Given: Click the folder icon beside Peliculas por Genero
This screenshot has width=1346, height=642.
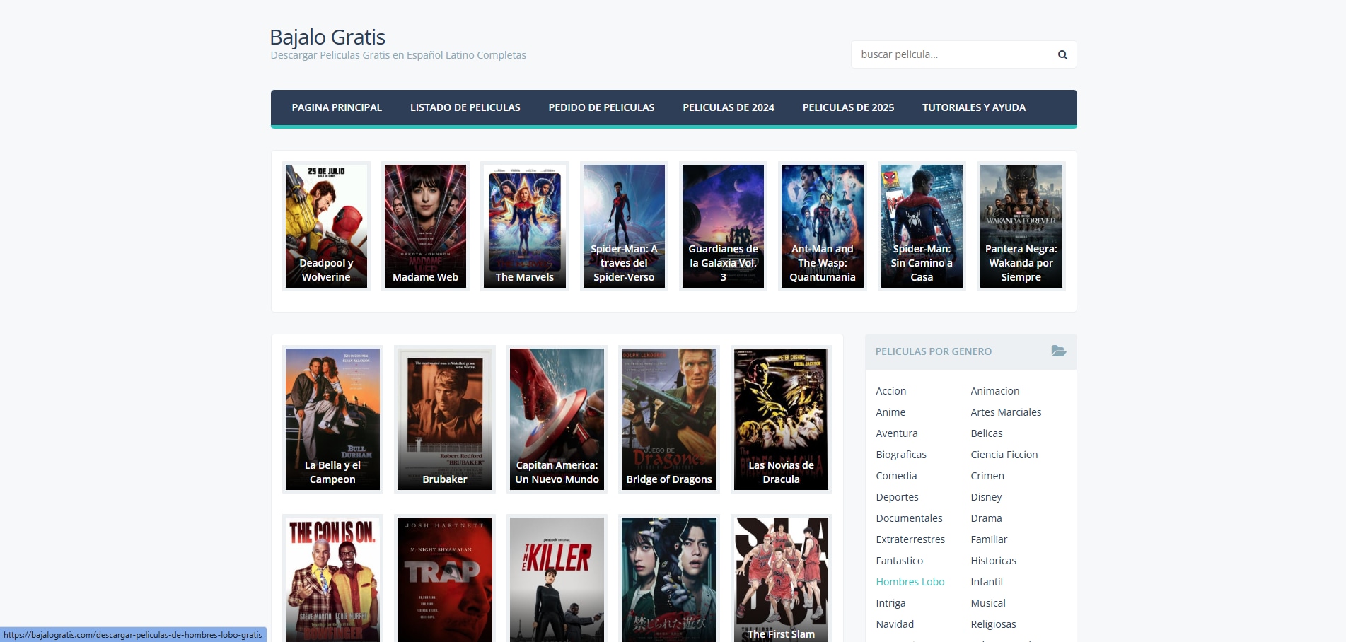Looking at the screenshot, I should pos(1058,351).
